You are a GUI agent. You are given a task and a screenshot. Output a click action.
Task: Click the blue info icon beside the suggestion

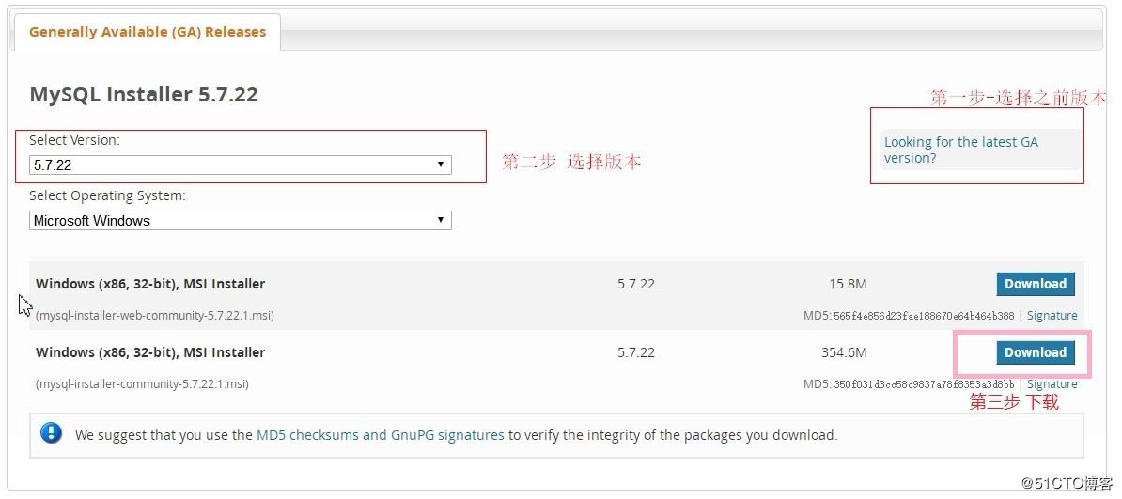click(51, 433)
